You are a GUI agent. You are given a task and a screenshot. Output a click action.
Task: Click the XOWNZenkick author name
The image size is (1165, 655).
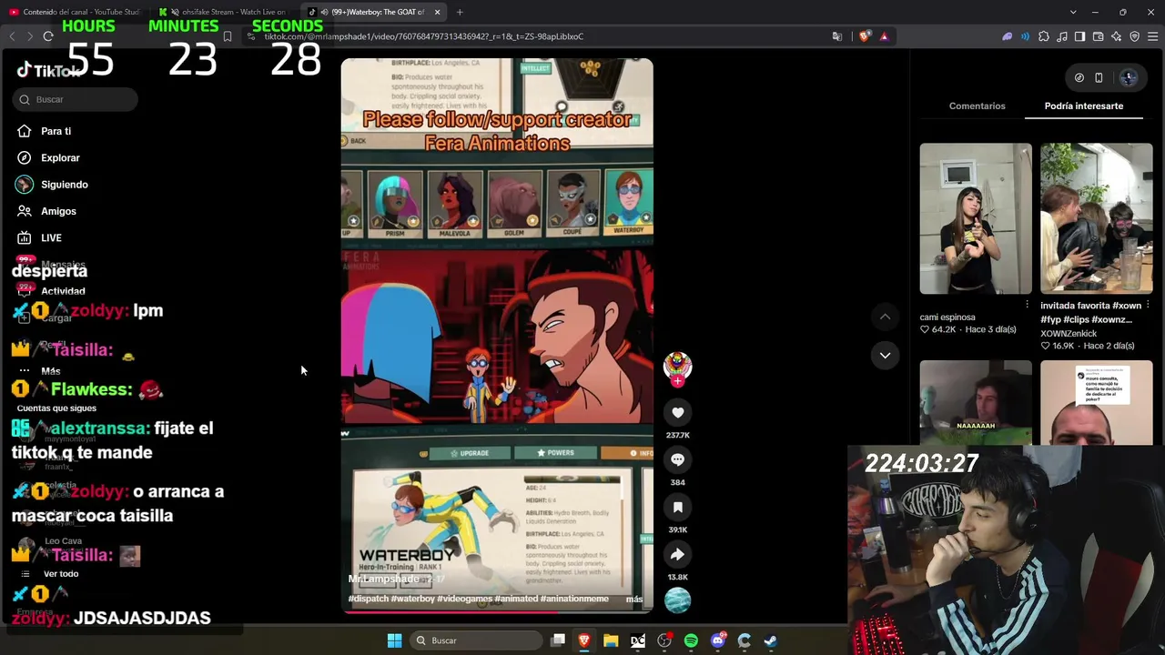click(1069, 333)
